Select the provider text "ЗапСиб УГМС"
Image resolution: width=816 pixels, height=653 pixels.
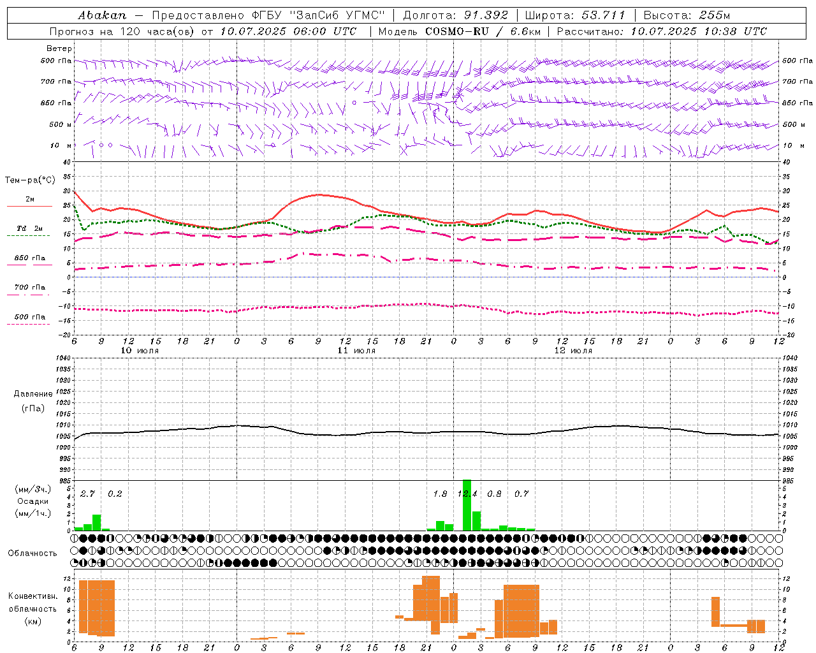[x=337, y=15]
